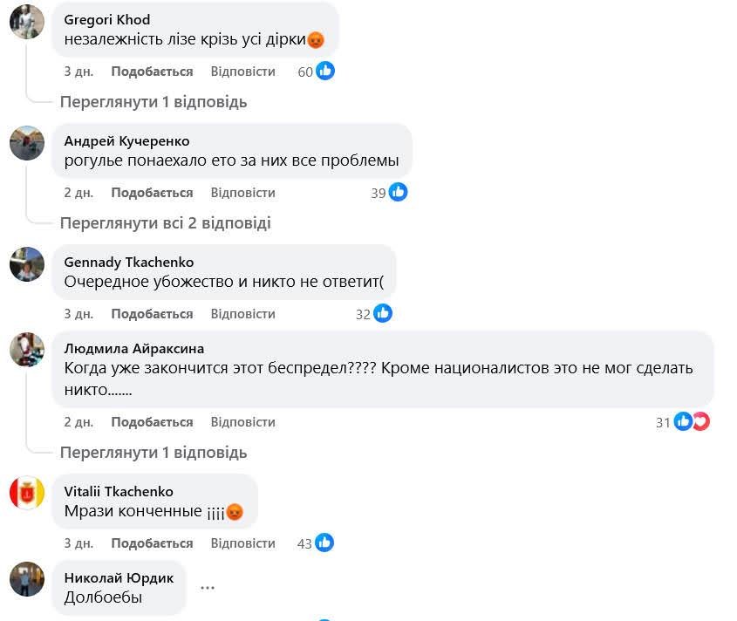
Task: Click like reaction icon on Gregori Khod's comment
Action: 325,71
